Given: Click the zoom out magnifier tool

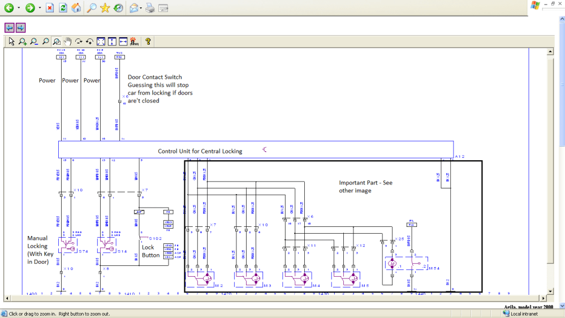Looking at the screenshot, I should click(34, 41).
